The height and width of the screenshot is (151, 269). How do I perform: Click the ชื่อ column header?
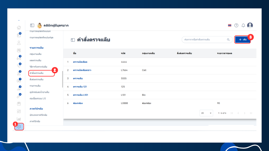(x=75, y=53)
